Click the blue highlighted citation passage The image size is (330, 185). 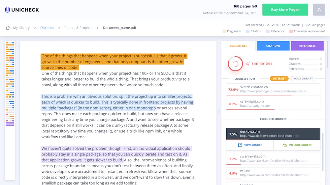coord(117,102)
